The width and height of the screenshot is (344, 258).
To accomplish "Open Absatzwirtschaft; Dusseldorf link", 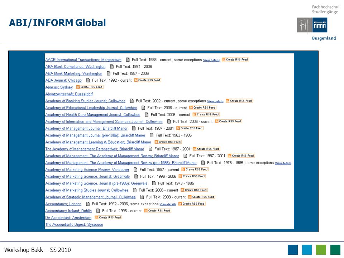I will (x=69, y=94).
